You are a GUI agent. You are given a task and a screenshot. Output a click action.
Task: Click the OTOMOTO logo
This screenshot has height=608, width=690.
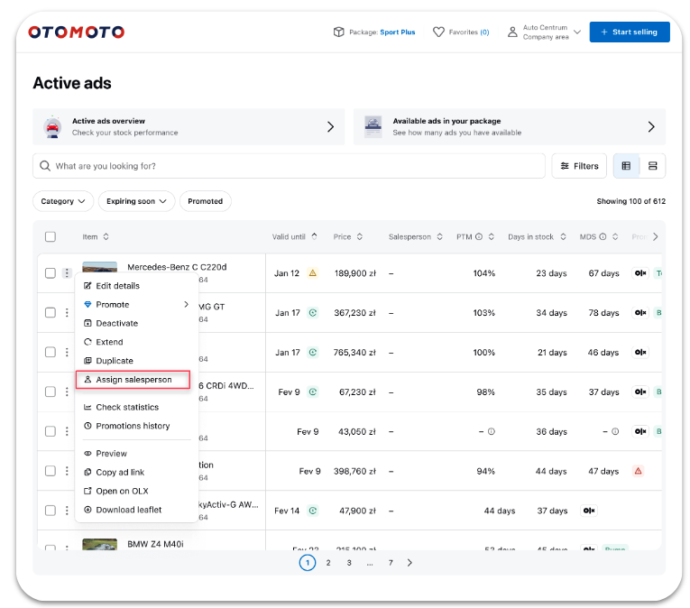(76, 32)
